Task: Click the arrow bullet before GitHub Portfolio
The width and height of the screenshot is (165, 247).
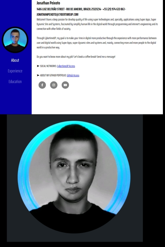Action: 38,75
